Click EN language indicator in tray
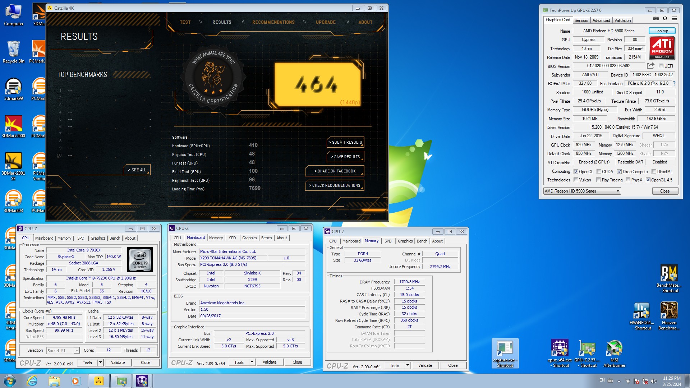This screenshot has width=690, height=388. (602, 380)
